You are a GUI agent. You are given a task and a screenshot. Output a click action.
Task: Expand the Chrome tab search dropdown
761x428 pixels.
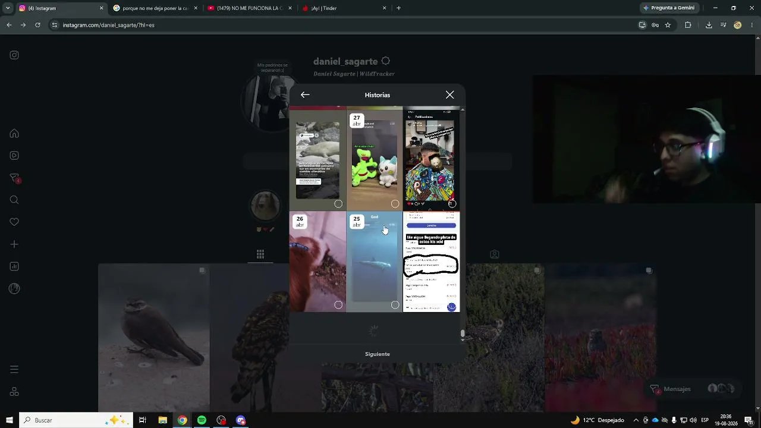coord(7,8)
